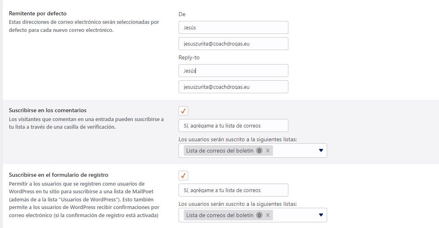439x228 pixels.
Task: Click the 'De' sender email address field
Action: click(233, 44)
